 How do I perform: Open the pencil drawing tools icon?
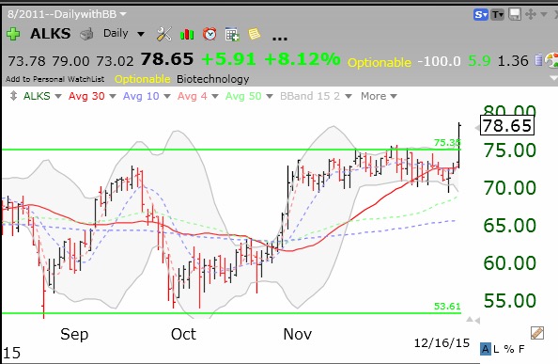(x=537, y=333)
